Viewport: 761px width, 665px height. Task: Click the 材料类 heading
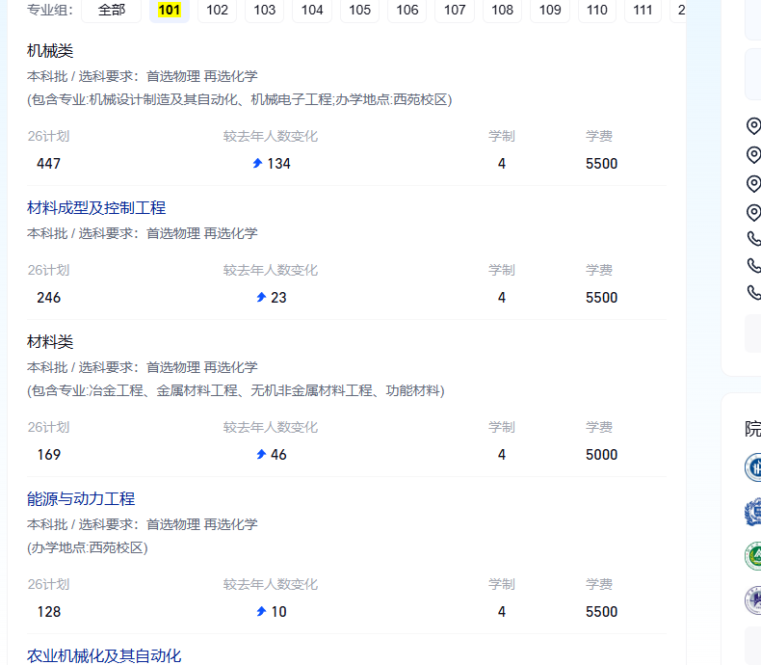click(50, 342)
